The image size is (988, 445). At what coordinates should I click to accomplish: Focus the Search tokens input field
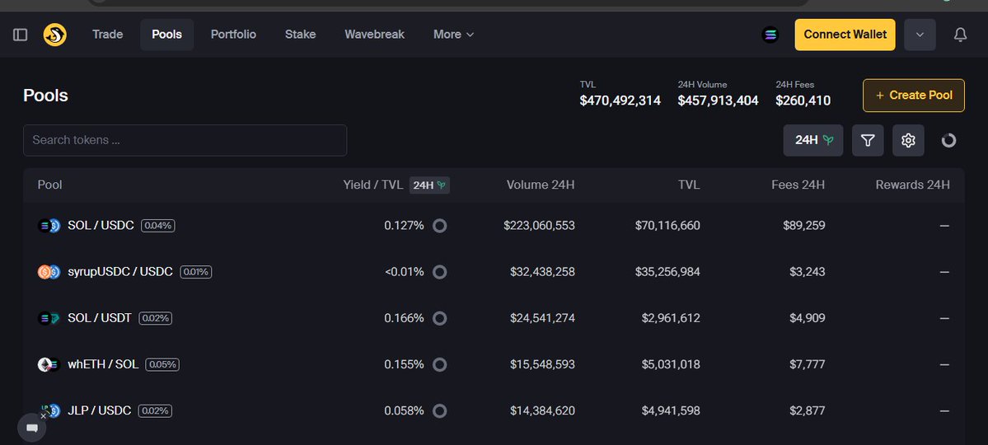point(185,140)
